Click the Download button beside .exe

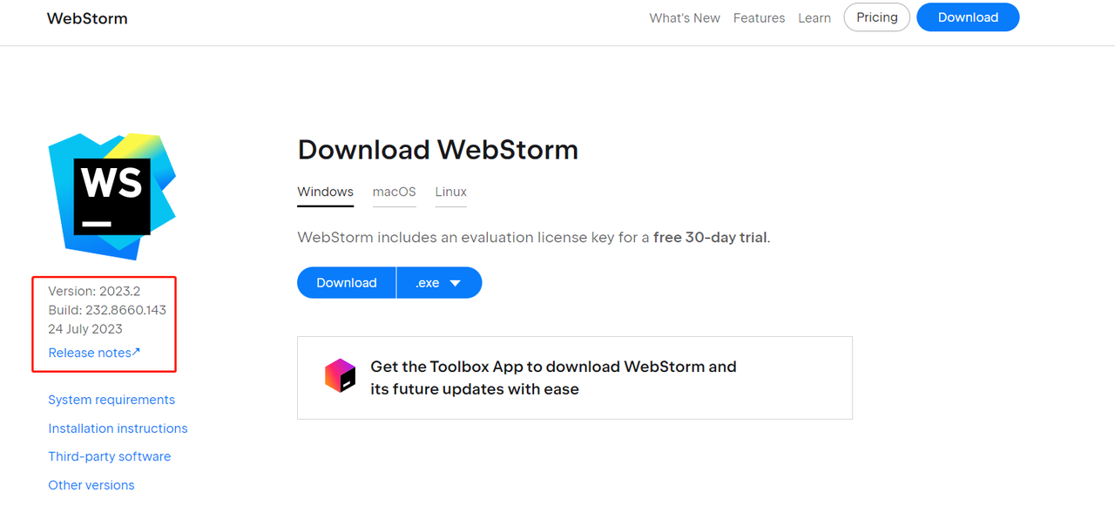[x=347, y=283]
